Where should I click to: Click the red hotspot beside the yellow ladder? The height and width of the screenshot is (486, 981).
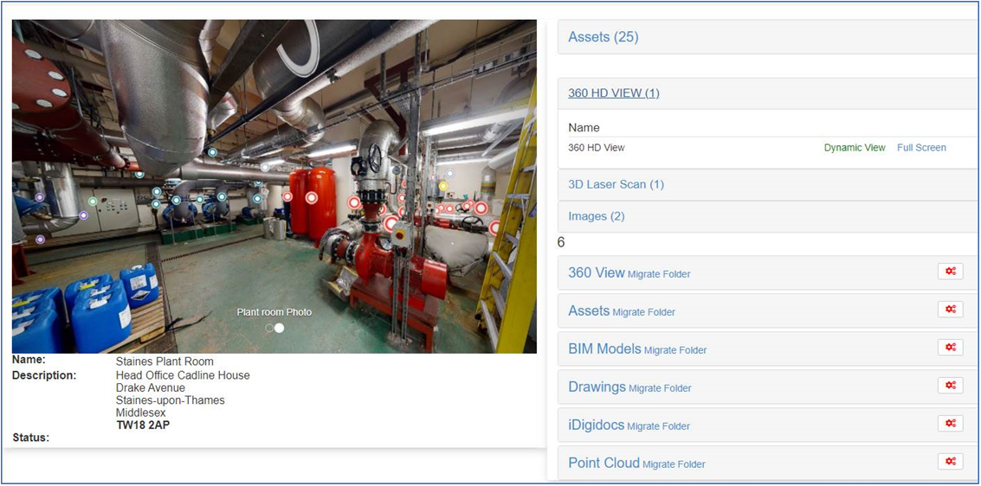[x=494, y=227]
